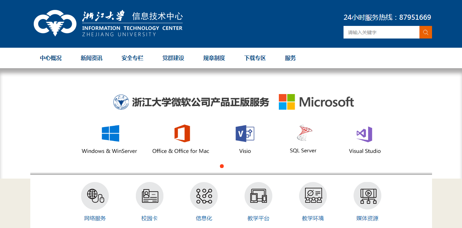
Task: Open the 中心概况 menu
Action: (51, 58)
